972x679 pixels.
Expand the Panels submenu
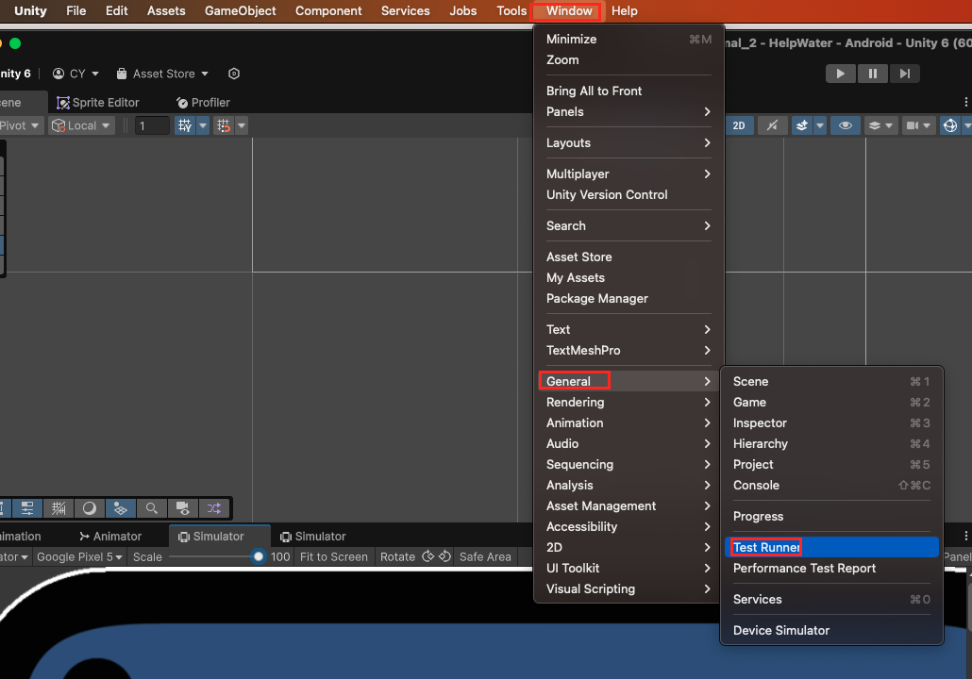point(628,111)
